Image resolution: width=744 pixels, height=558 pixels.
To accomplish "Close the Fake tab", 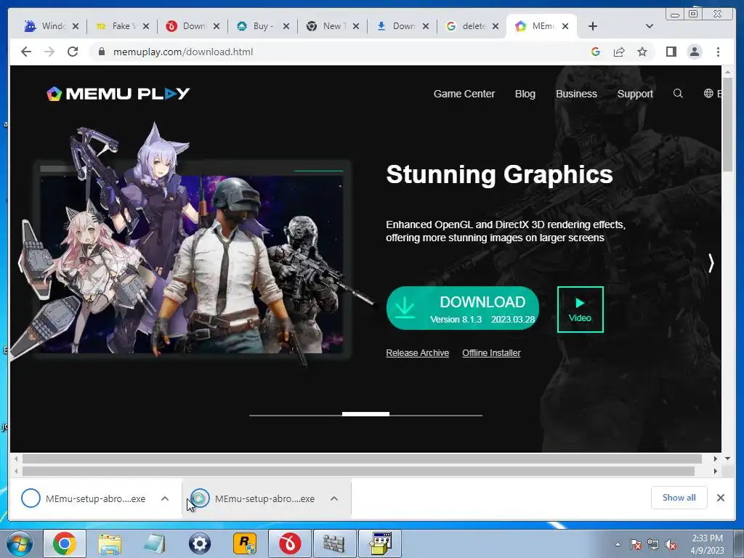I will point(146,26).
